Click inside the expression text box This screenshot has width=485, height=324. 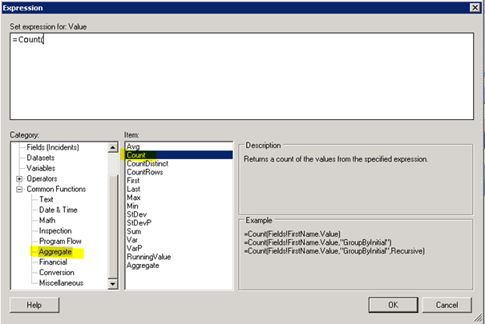[x=240, y=80]
